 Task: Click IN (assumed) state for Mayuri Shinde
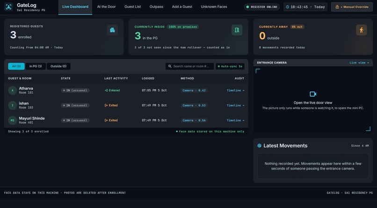[75, 120]
